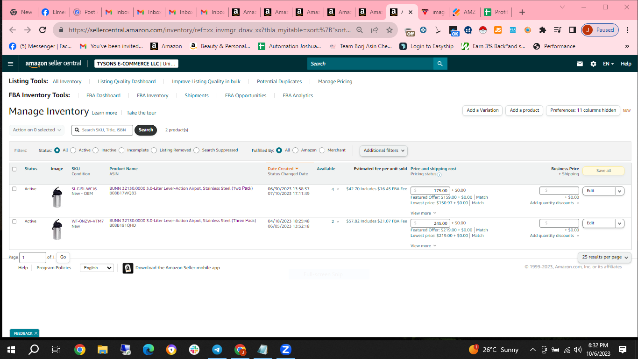Open a new Chrome tab with plus
The image size is (638, 359).
click(522, 12)
